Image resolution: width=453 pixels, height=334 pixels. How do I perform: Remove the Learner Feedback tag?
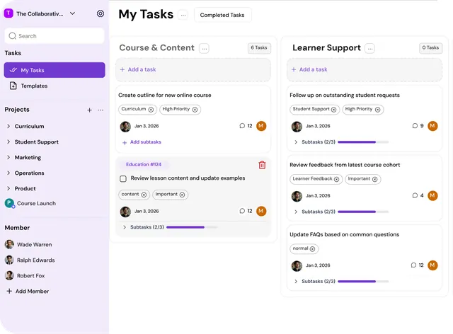coord(337,179)
